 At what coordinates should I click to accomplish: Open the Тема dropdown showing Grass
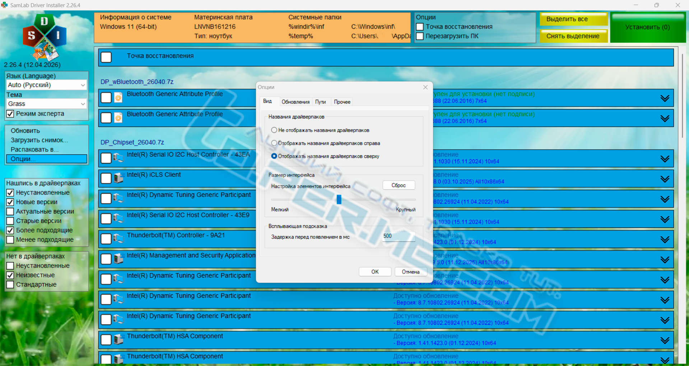coord(47,104)
